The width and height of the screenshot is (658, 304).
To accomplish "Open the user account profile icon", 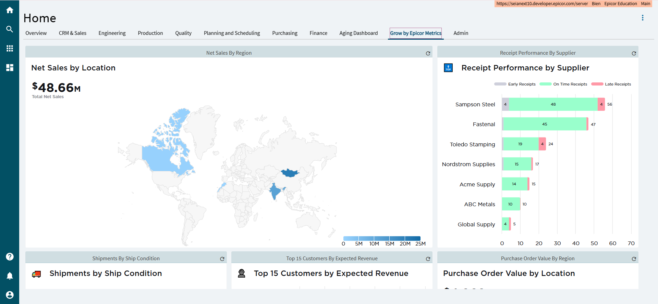I will coord(10,295).
